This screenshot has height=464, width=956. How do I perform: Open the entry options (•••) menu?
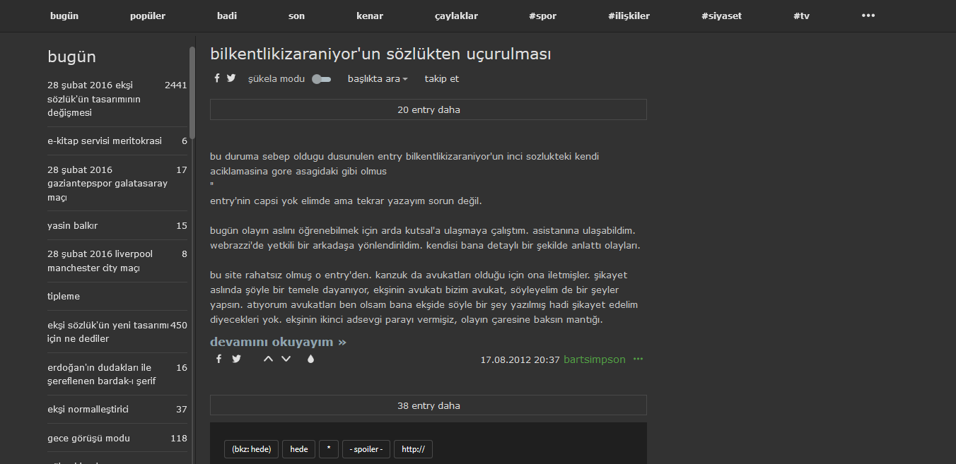pyautogui.click(x=638, y=359)
